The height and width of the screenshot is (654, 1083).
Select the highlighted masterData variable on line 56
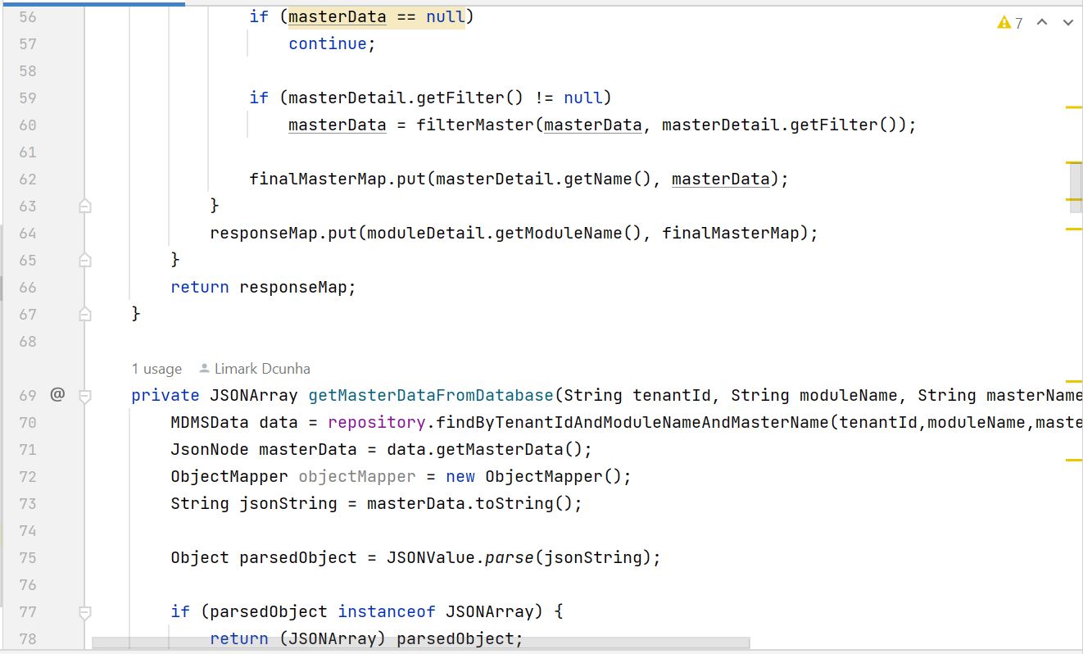[x=337, y=16]
